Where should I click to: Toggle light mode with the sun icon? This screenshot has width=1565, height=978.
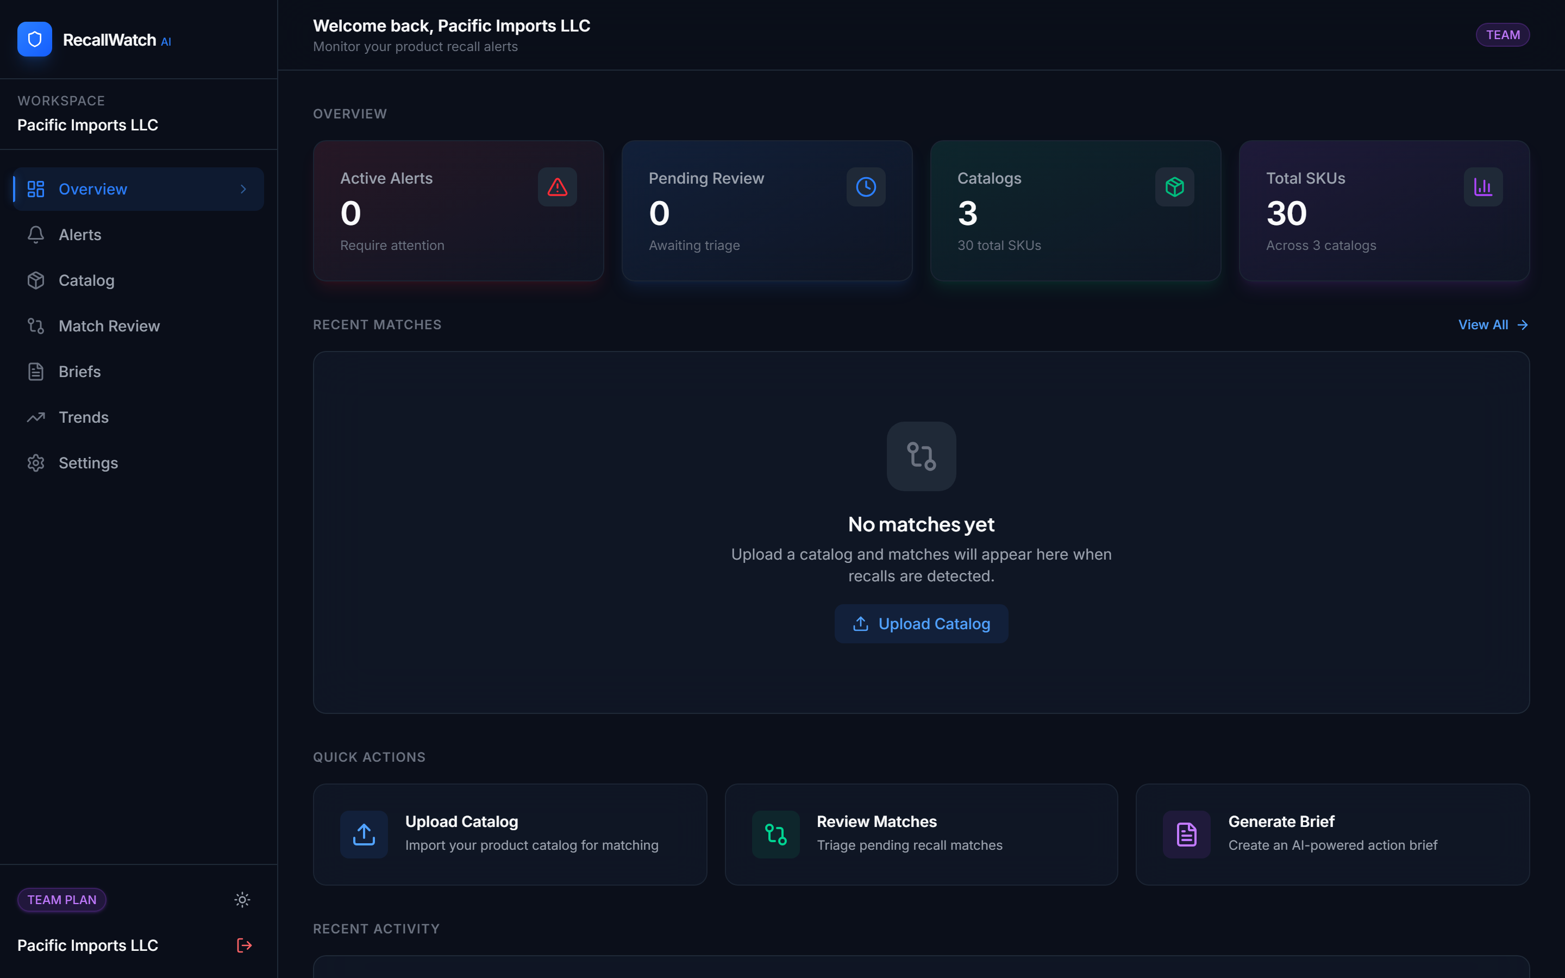(x=242, y=899)
